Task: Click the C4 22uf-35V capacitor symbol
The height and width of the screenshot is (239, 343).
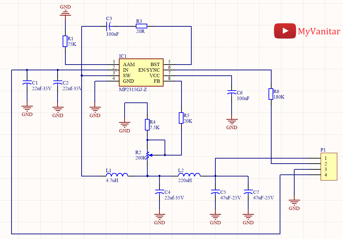Action: pyautogui.click(x=159, y=192)
